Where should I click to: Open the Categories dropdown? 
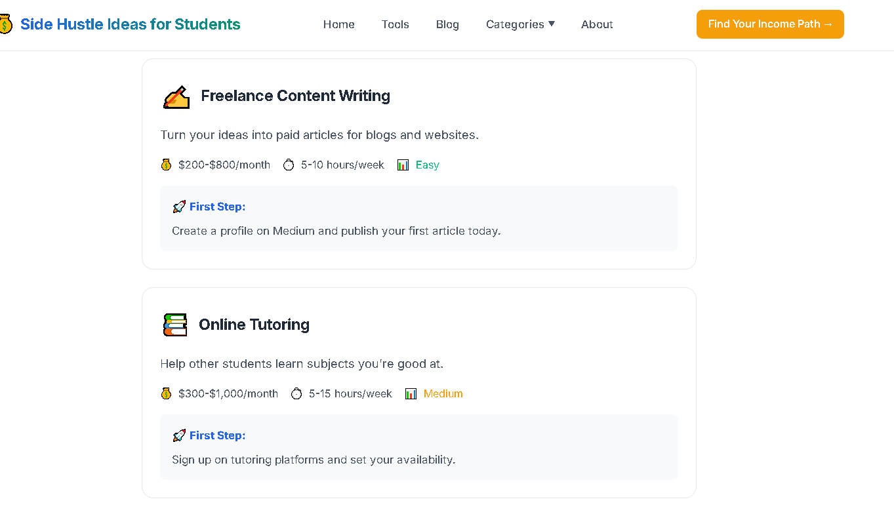(x=516, y=24)
